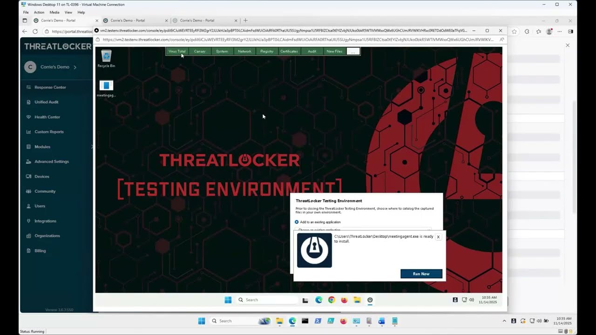The width and height of the screenshot is (596, 335).
Task: Close the right side panel with X
Action: coord(568,45)
